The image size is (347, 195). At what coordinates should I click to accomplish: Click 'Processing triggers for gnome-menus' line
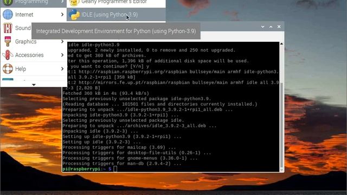tap(130, 158)
